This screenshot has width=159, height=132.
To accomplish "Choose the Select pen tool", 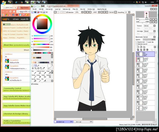I will pos(44,76).
